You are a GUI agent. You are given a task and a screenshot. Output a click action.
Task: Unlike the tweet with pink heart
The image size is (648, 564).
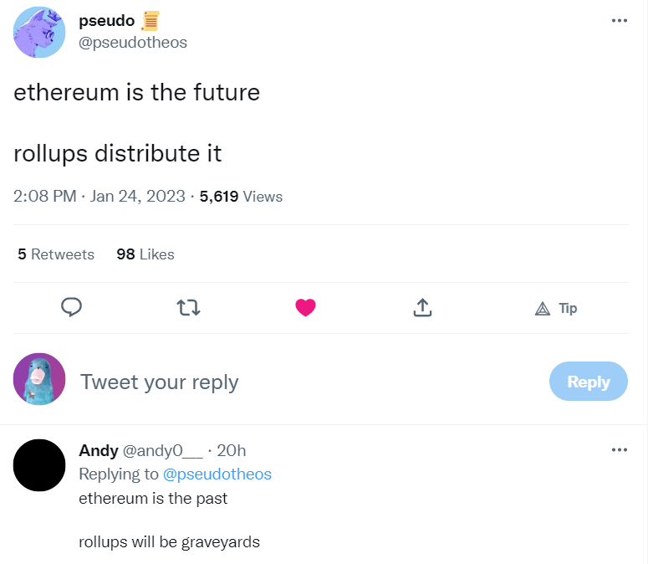306,308
